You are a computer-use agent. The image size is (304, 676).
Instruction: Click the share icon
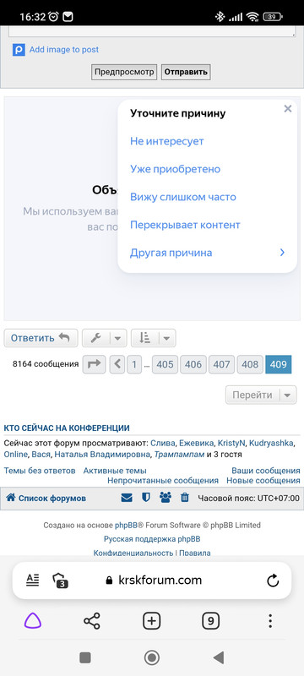[92, 621]
